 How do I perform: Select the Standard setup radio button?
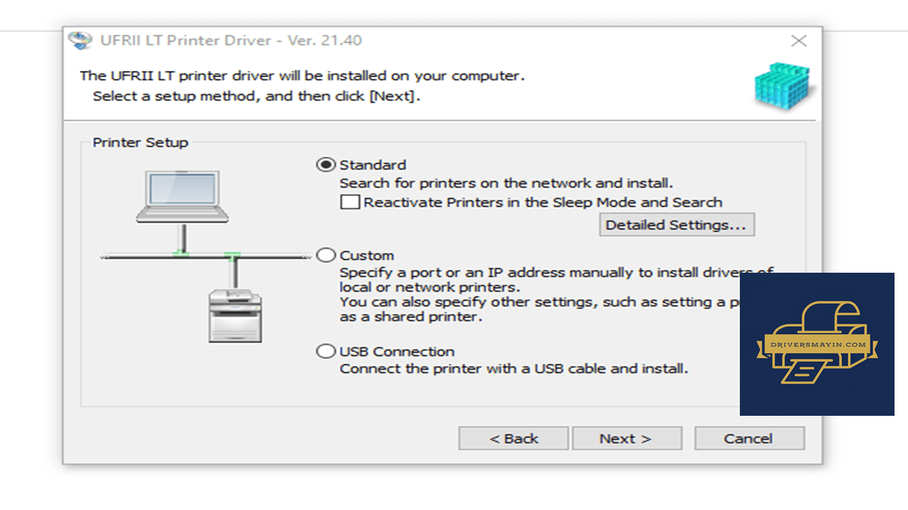[x=326, y=165]
